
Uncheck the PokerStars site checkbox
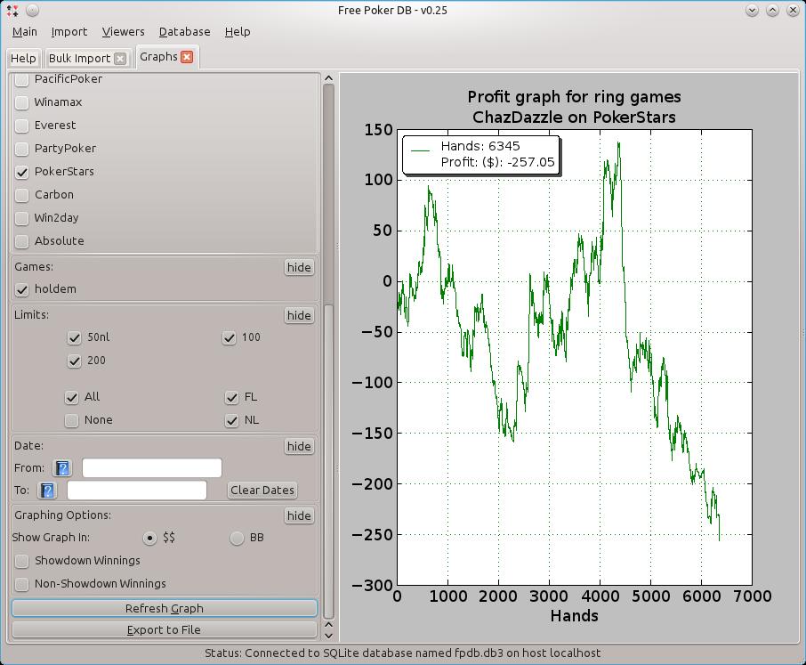22,172
